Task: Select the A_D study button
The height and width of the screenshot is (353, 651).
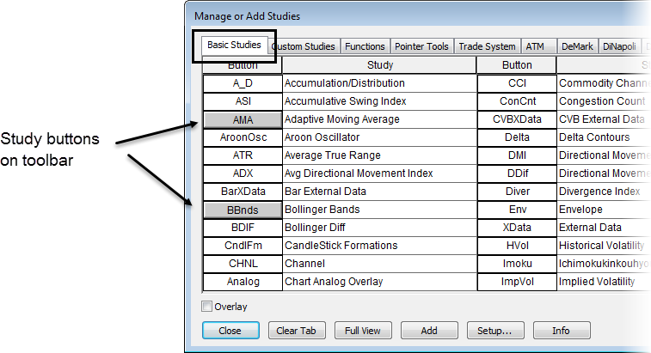Action: click(243, 83)
